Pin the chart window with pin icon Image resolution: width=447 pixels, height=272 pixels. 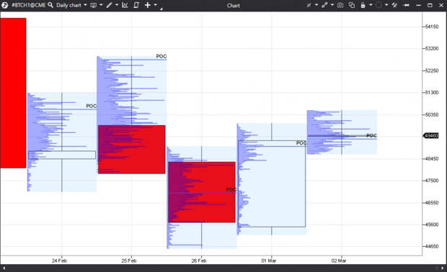pyautogui.click(x=407, y=5)
